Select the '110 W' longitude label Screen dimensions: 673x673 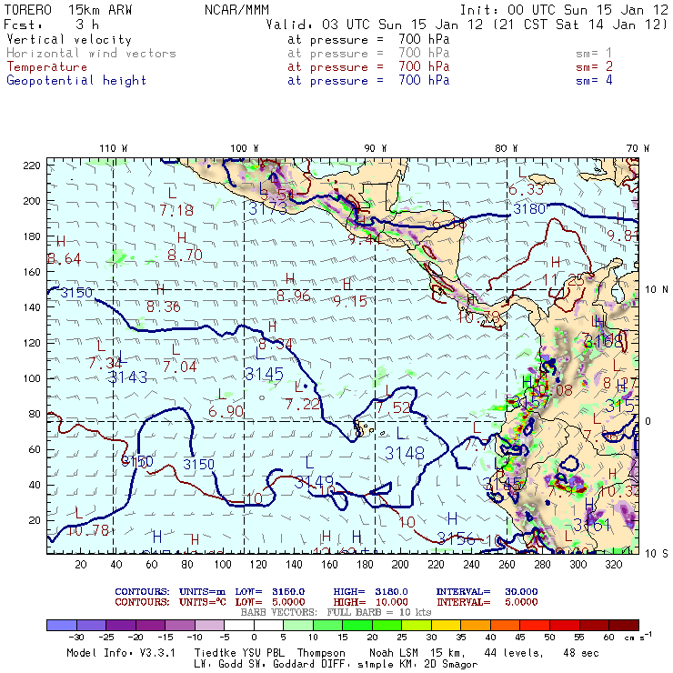[114, 148]
